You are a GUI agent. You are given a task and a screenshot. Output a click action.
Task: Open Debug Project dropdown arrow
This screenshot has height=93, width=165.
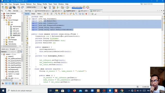(65, 7)
